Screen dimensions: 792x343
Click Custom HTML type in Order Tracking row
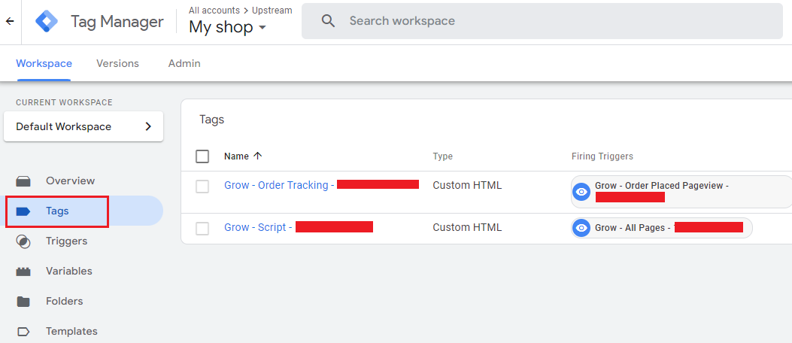tap(467, 185)
